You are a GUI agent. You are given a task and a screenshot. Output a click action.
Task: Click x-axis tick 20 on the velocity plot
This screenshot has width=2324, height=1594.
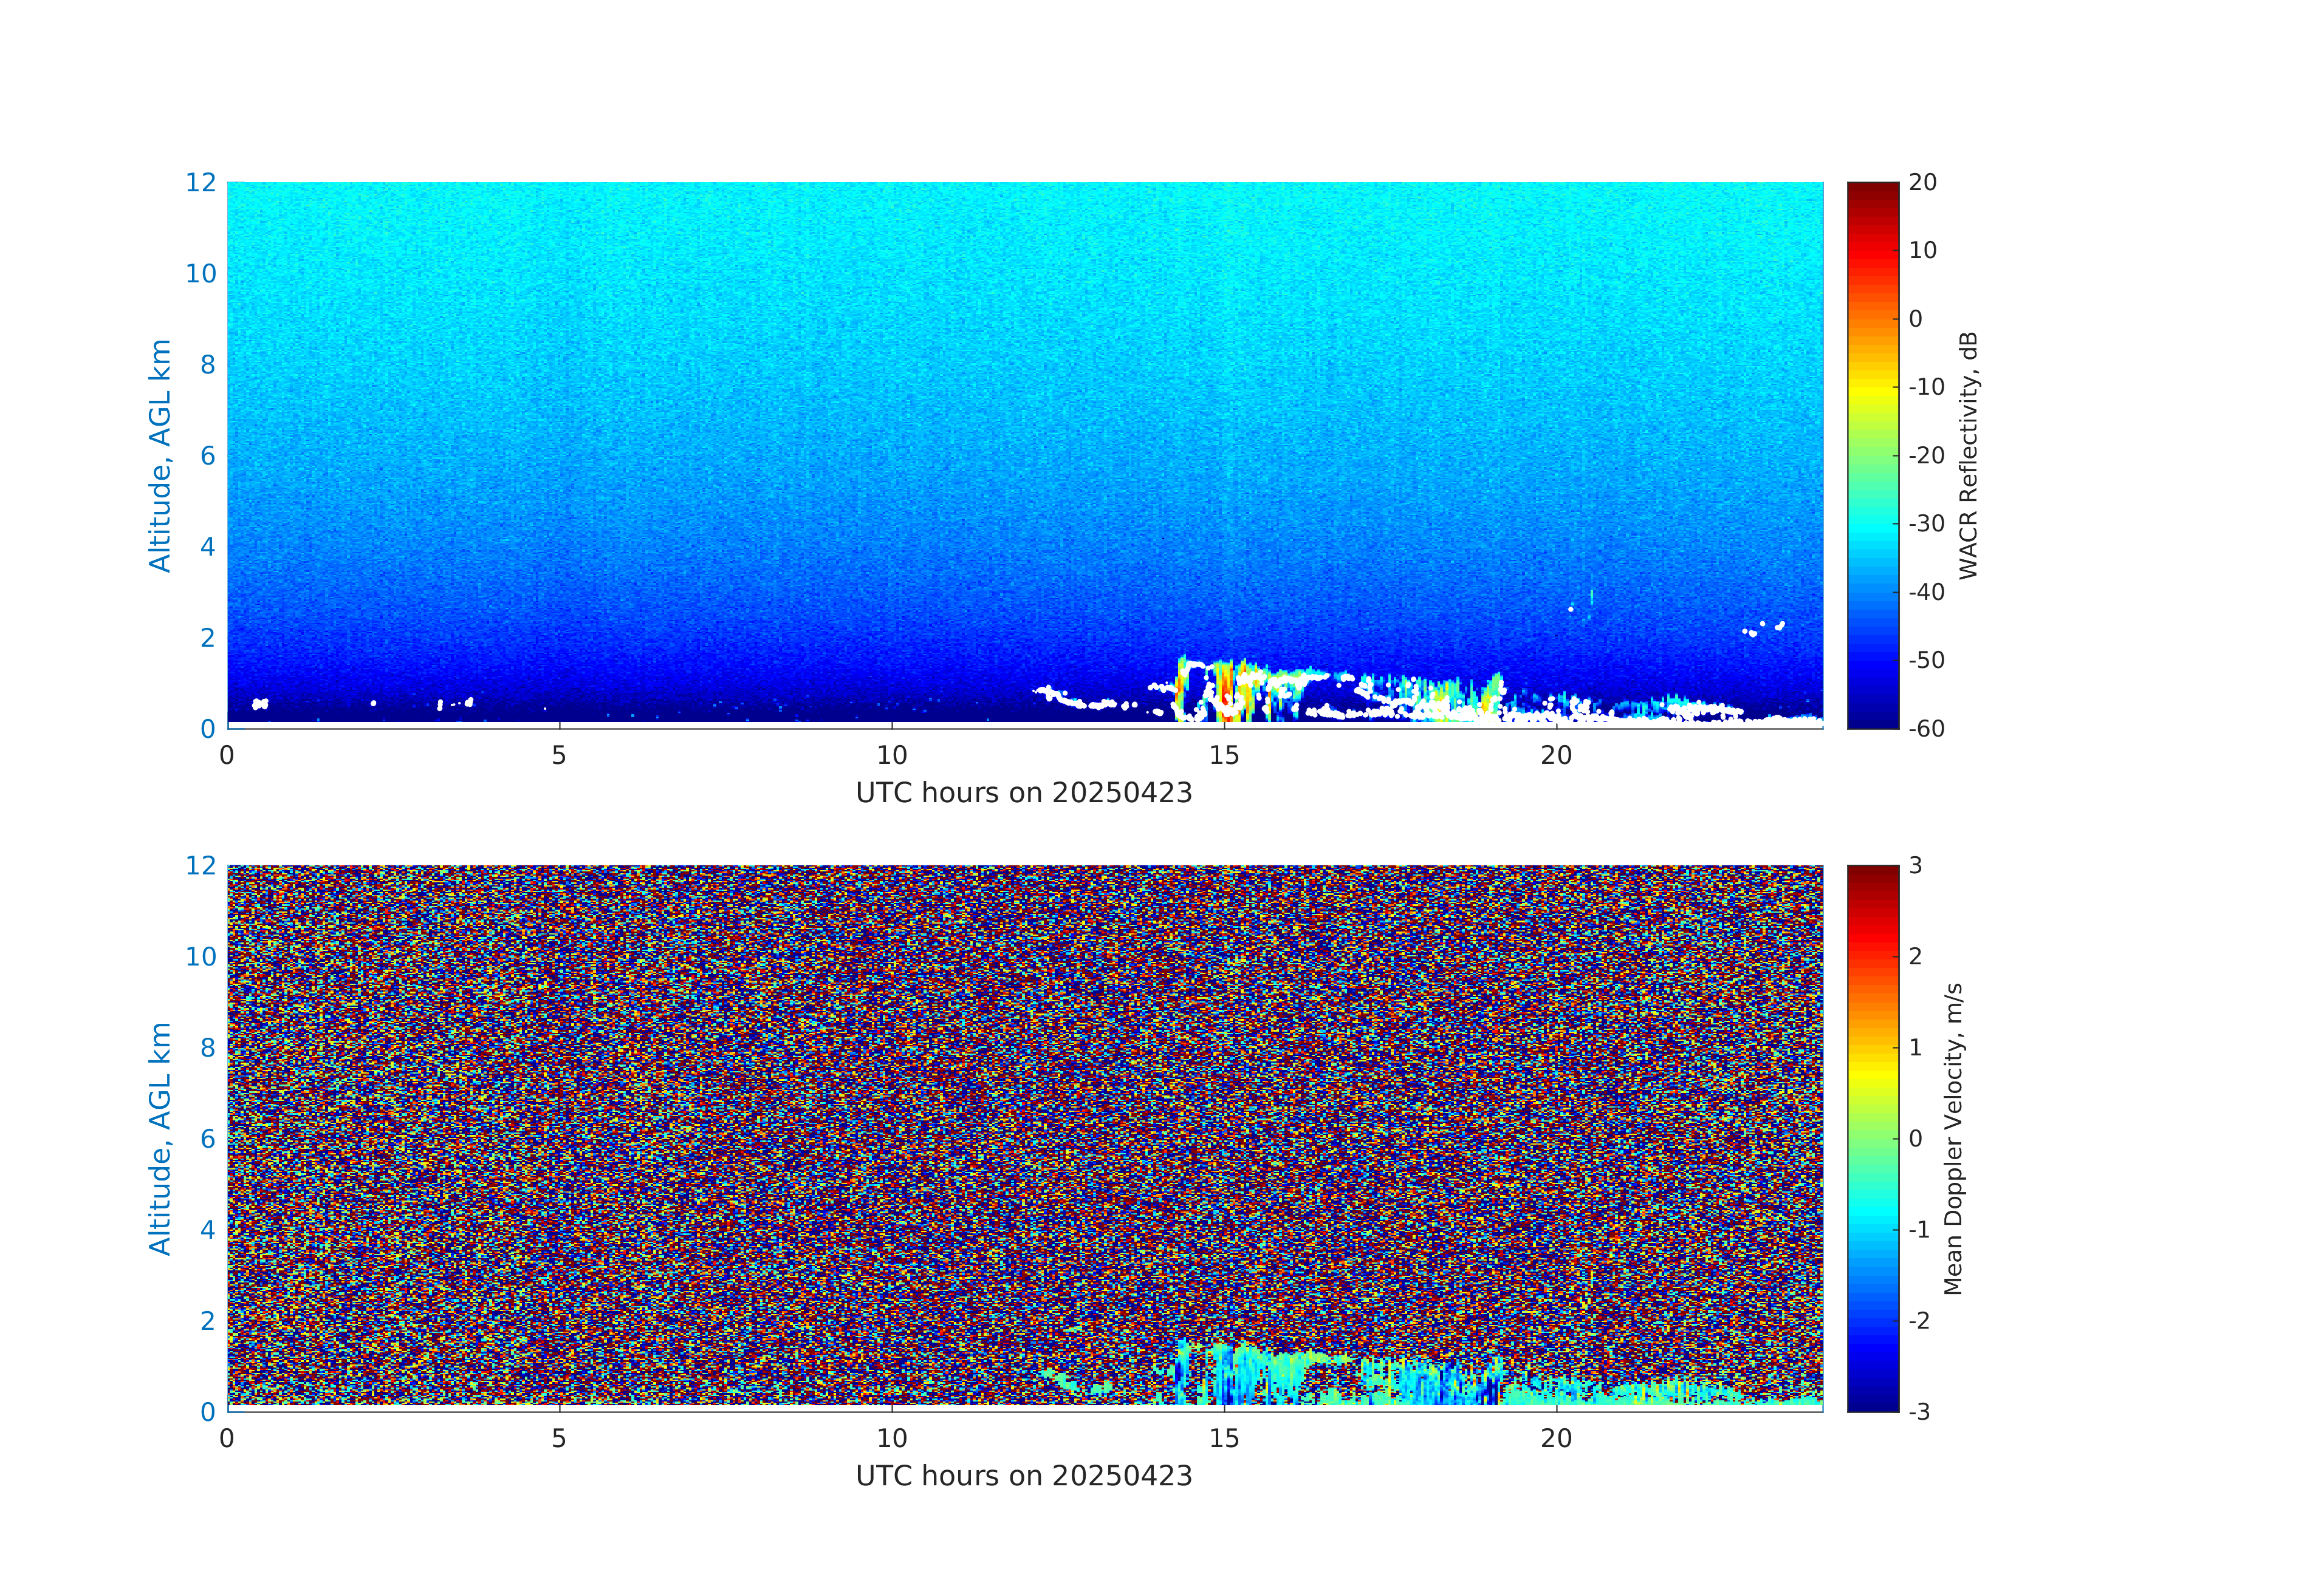coord(1556,1439)
